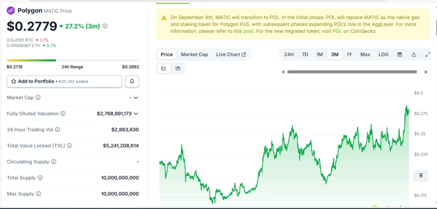Switch to the Price tab
437x209 pixels.
[167, 54]
